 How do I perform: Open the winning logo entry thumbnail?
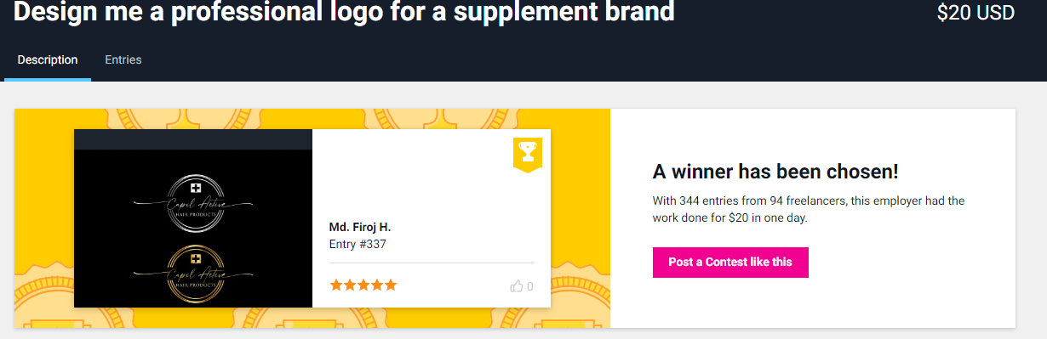tap(193, 218)
